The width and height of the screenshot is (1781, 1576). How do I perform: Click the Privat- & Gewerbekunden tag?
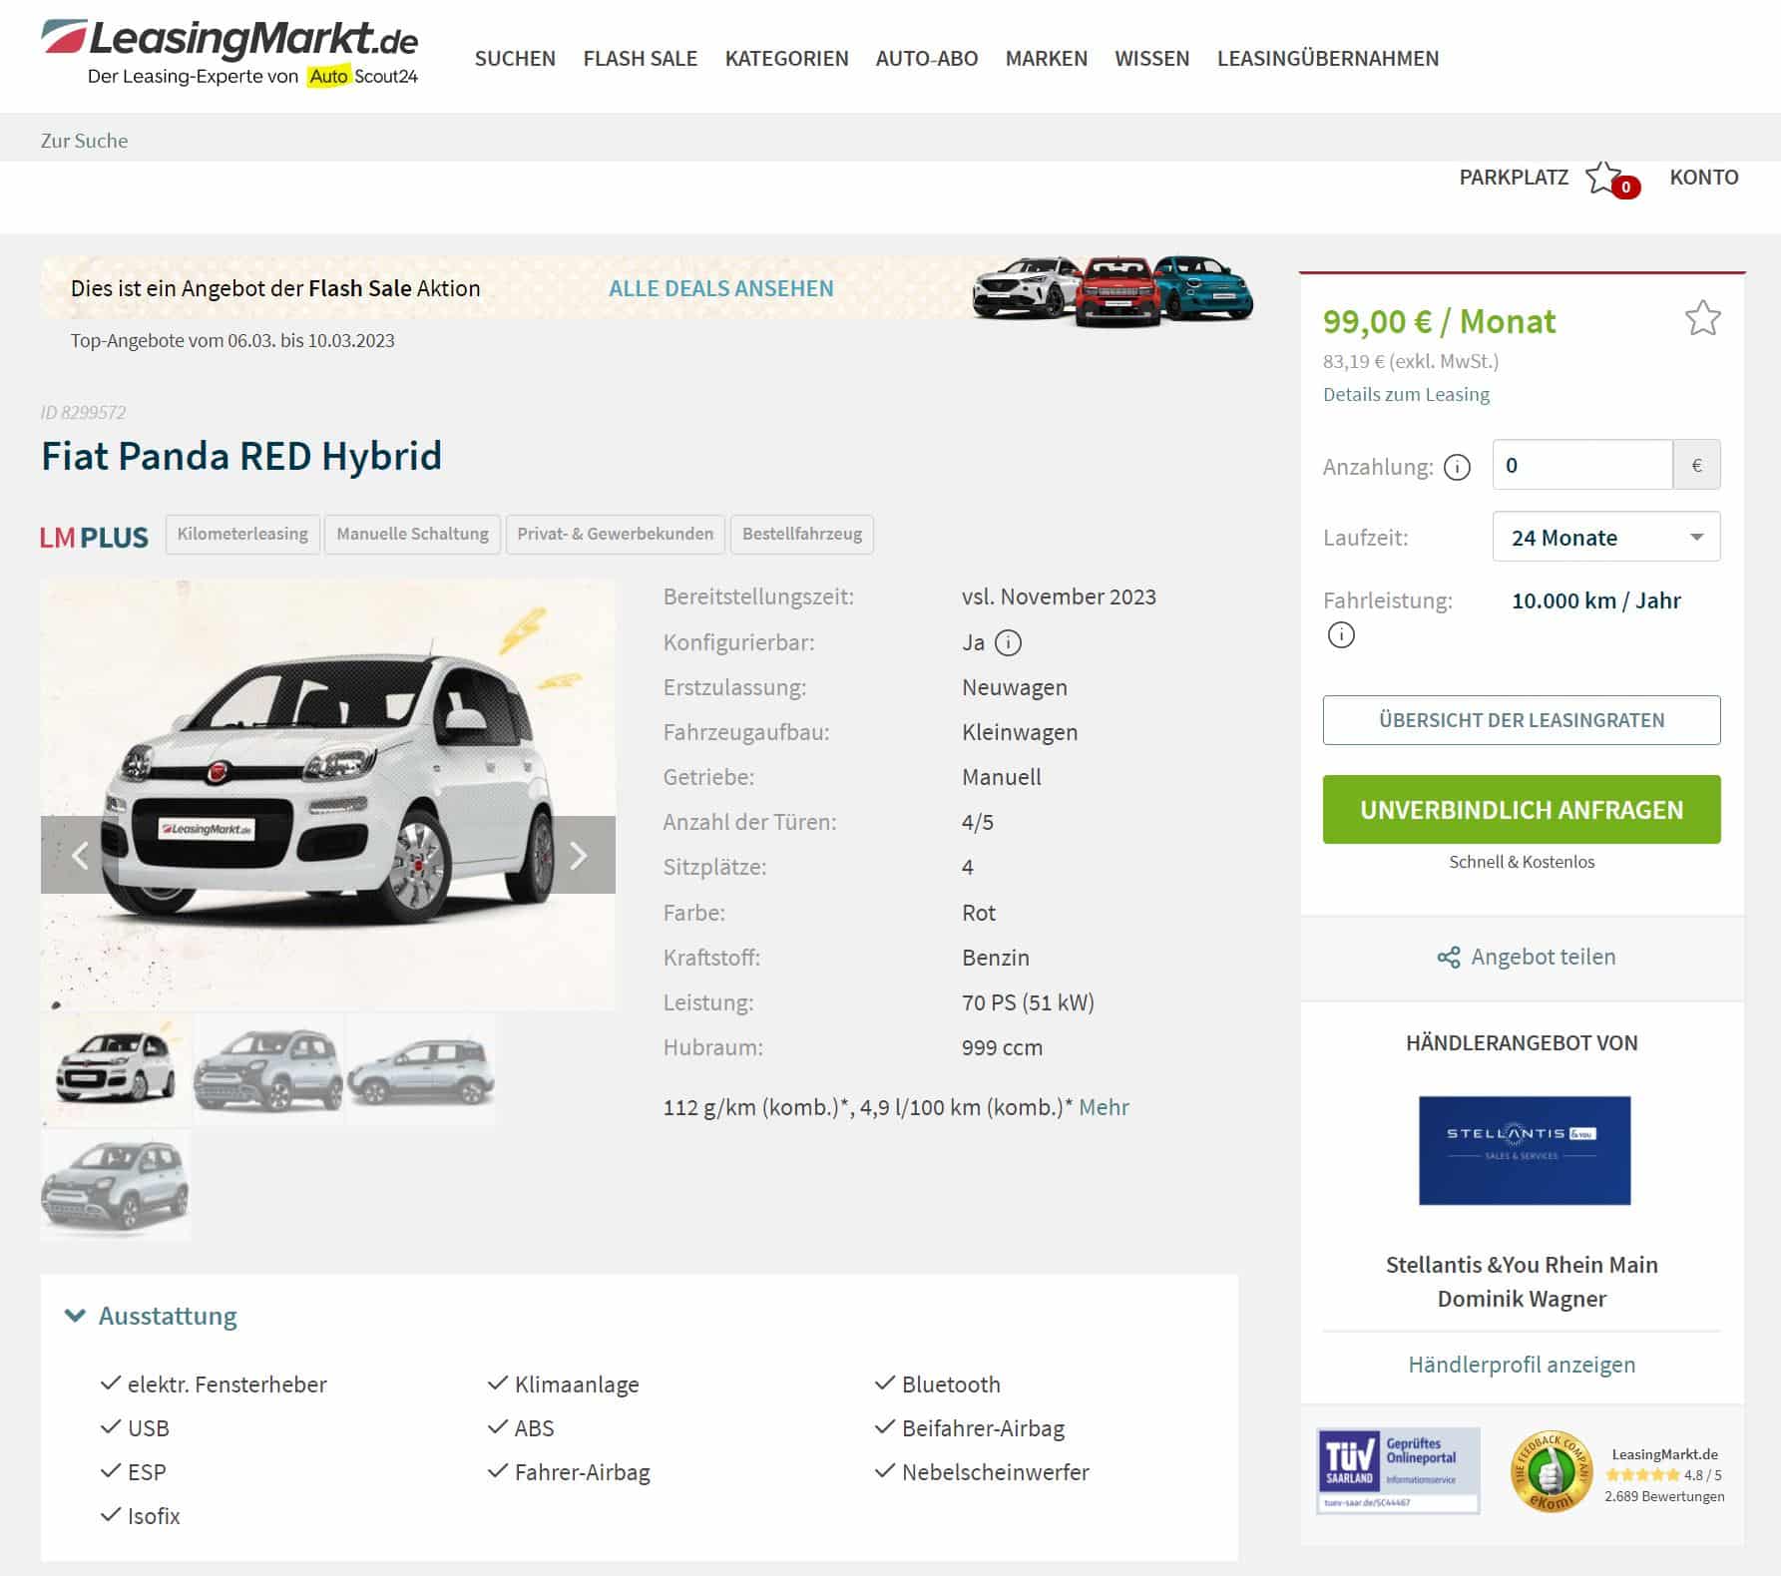[616, 534]
